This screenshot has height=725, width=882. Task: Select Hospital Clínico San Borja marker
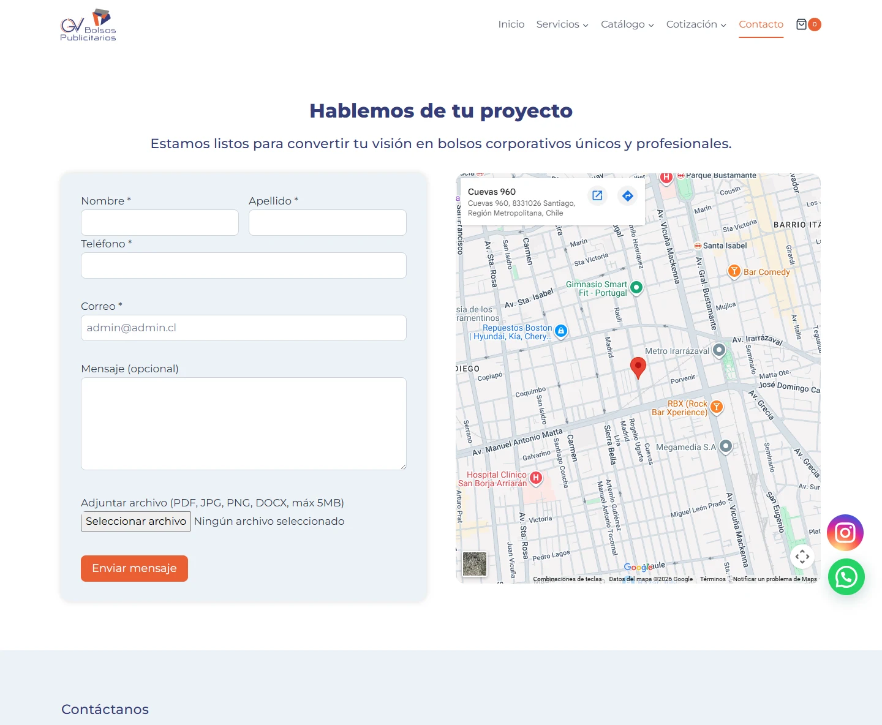point(536,478)
